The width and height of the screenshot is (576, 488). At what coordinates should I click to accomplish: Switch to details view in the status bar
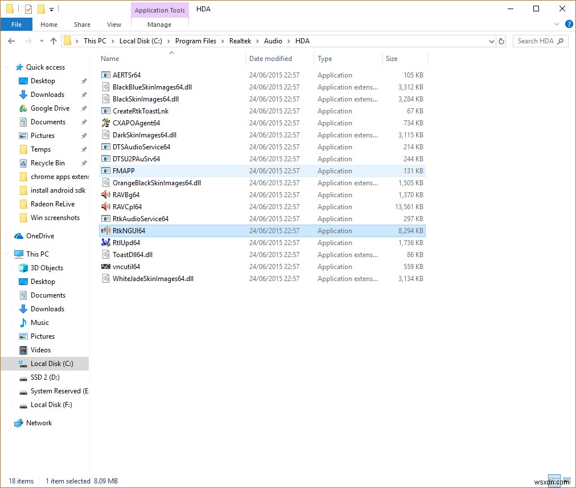554,480
